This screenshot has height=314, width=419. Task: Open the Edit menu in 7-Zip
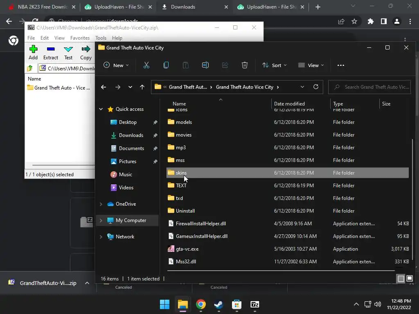[x=44, y=38]
